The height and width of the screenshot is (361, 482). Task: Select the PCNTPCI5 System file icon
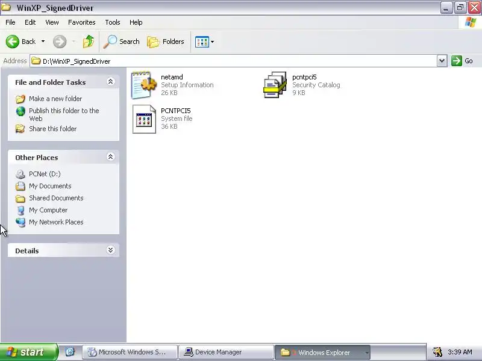(x=144, y=119)
